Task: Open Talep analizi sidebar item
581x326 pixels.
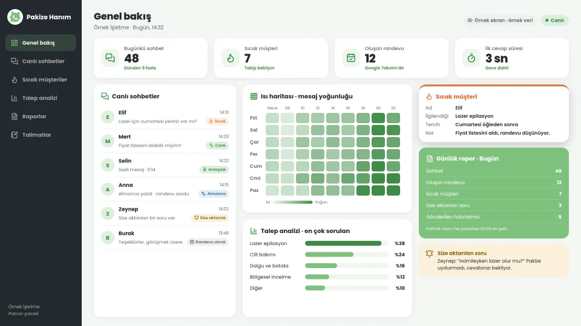Action: [41, 98]
